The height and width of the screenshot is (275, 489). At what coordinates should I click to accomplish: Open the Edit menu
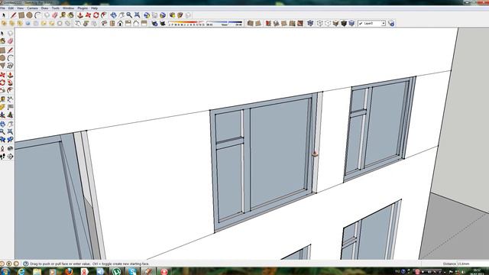11,8
